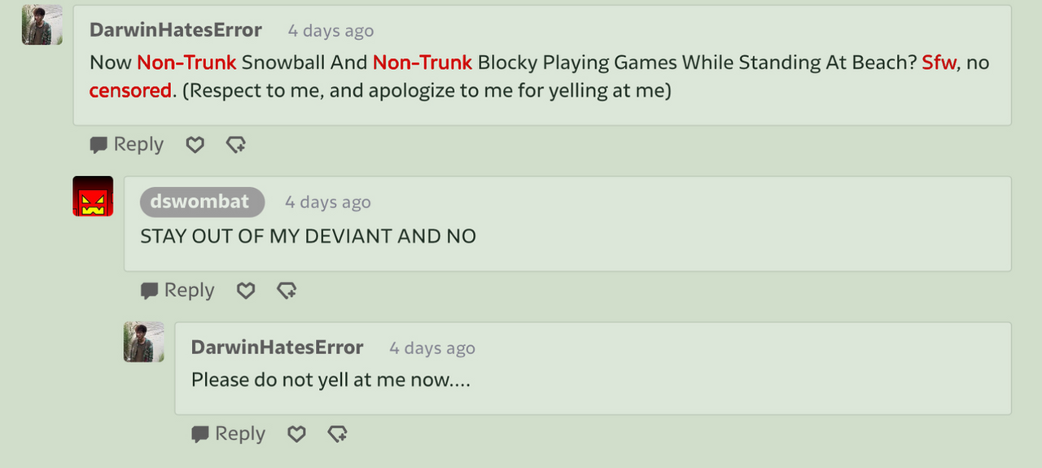This screenshot has width=1042, height=468.
Task: Reply to dswombat's "STAY OUT" comment
Action: click(x=177, y=291)
